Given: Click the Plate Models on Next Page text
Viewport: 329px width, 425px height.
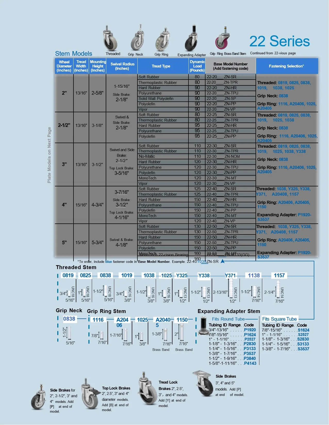Looking at the screenshot, I should 49,155.
